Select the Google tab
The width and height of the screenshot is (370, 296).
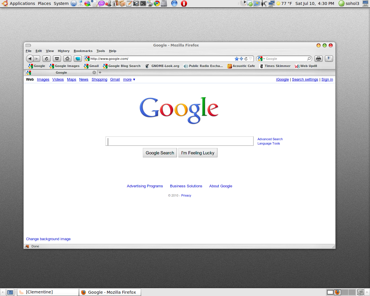click(61, 73)
